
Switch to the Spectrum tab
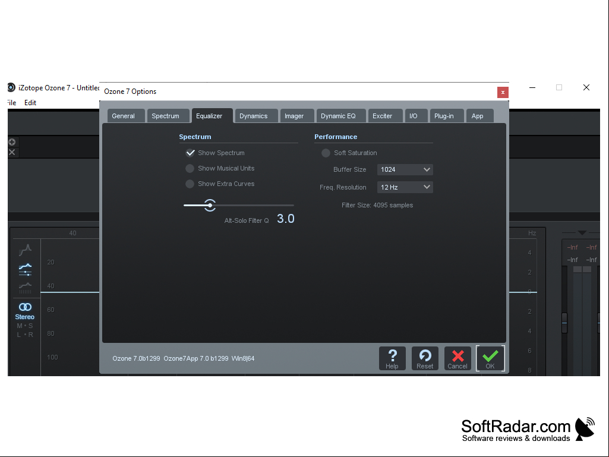168,116
